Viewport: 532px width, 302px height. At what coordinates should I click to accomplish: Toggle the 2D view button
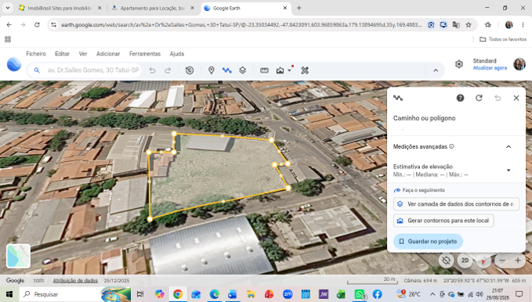(465, 261)
